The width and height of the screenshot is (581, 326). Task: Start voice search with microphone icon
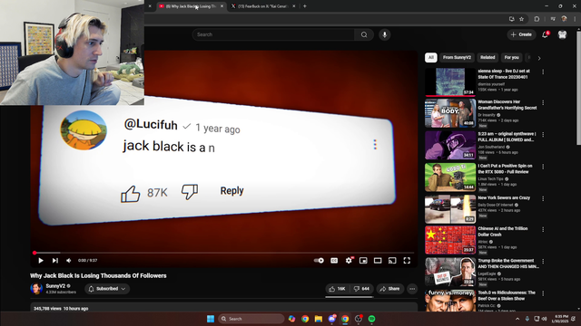click(x=385, y=34)
